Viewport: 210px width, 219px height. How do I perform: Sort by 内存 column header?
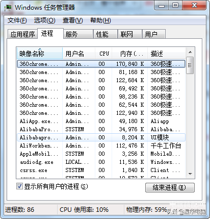(129, 54)
